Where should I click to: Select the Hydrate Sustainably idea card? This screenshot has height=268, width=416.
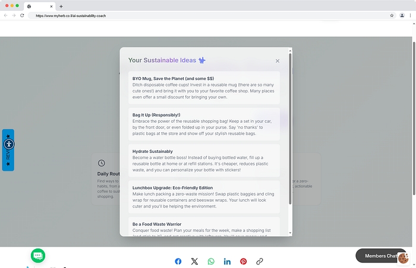204,161
